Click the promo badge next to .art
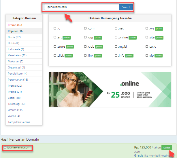This screenshot has height=158, width=177. pos(67,38)
